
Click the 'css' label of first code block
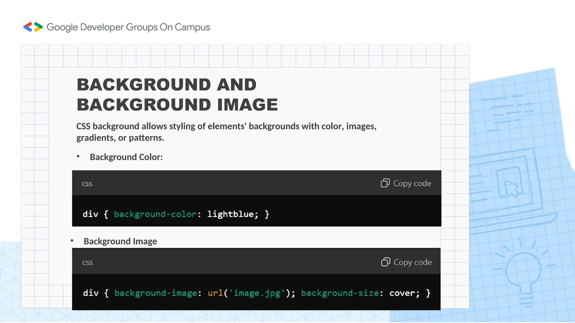[87, 184]
